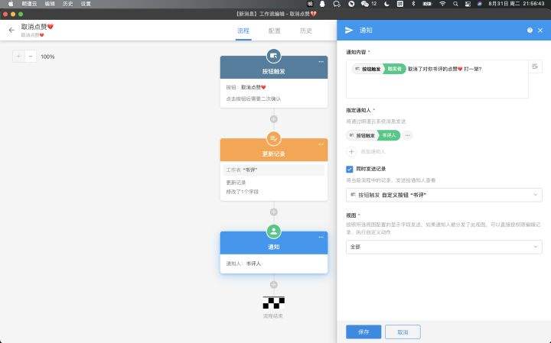Add a recipient with plus icon

point(351,151)
